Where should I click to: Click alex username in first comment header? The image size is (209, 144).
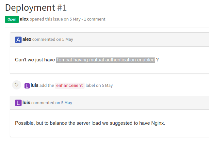point(27,39)
